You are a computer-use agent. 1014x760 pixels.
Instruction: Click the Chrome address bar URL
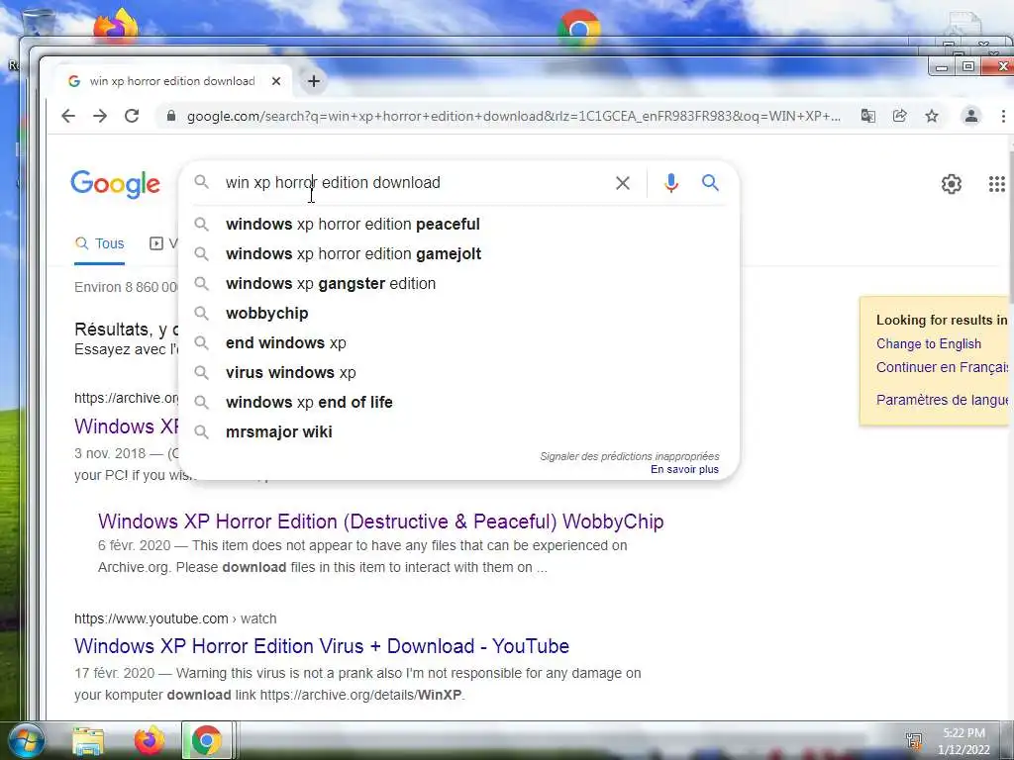coord(514,117)
